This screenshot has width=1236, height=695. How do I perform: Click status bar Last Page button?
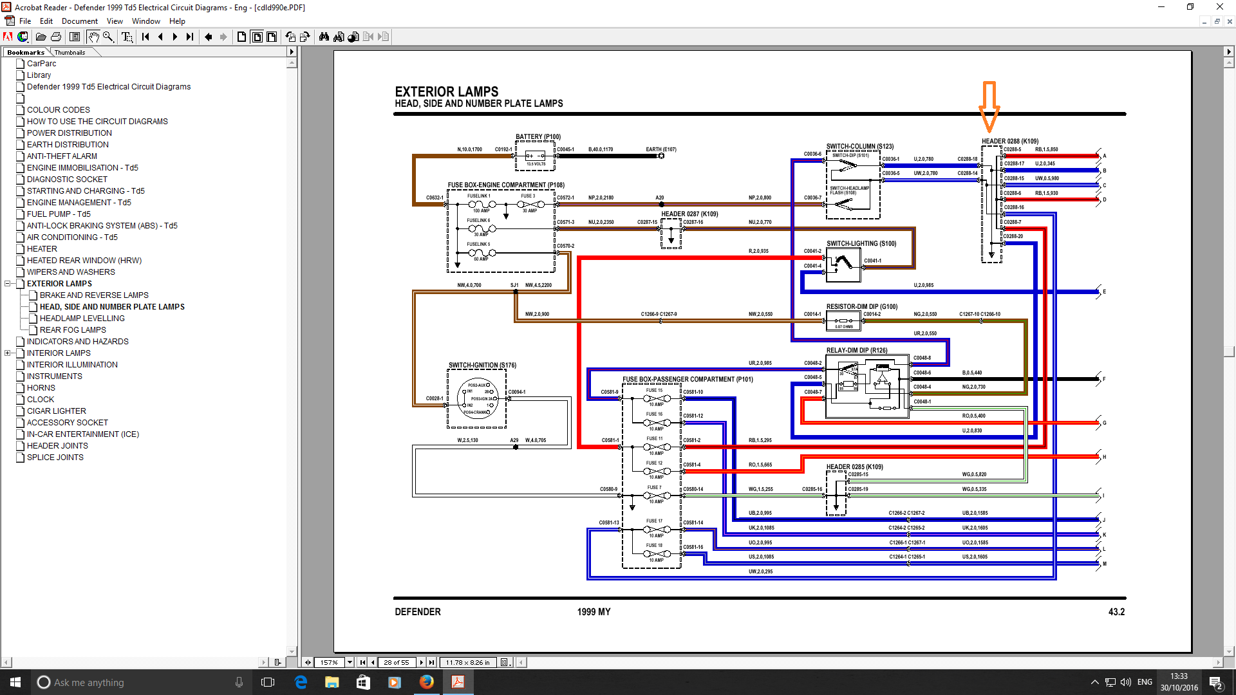[432, 662]
